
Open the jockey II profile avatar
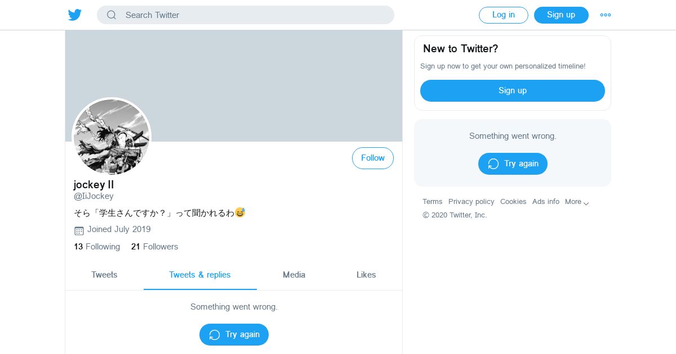pos(112,137)
